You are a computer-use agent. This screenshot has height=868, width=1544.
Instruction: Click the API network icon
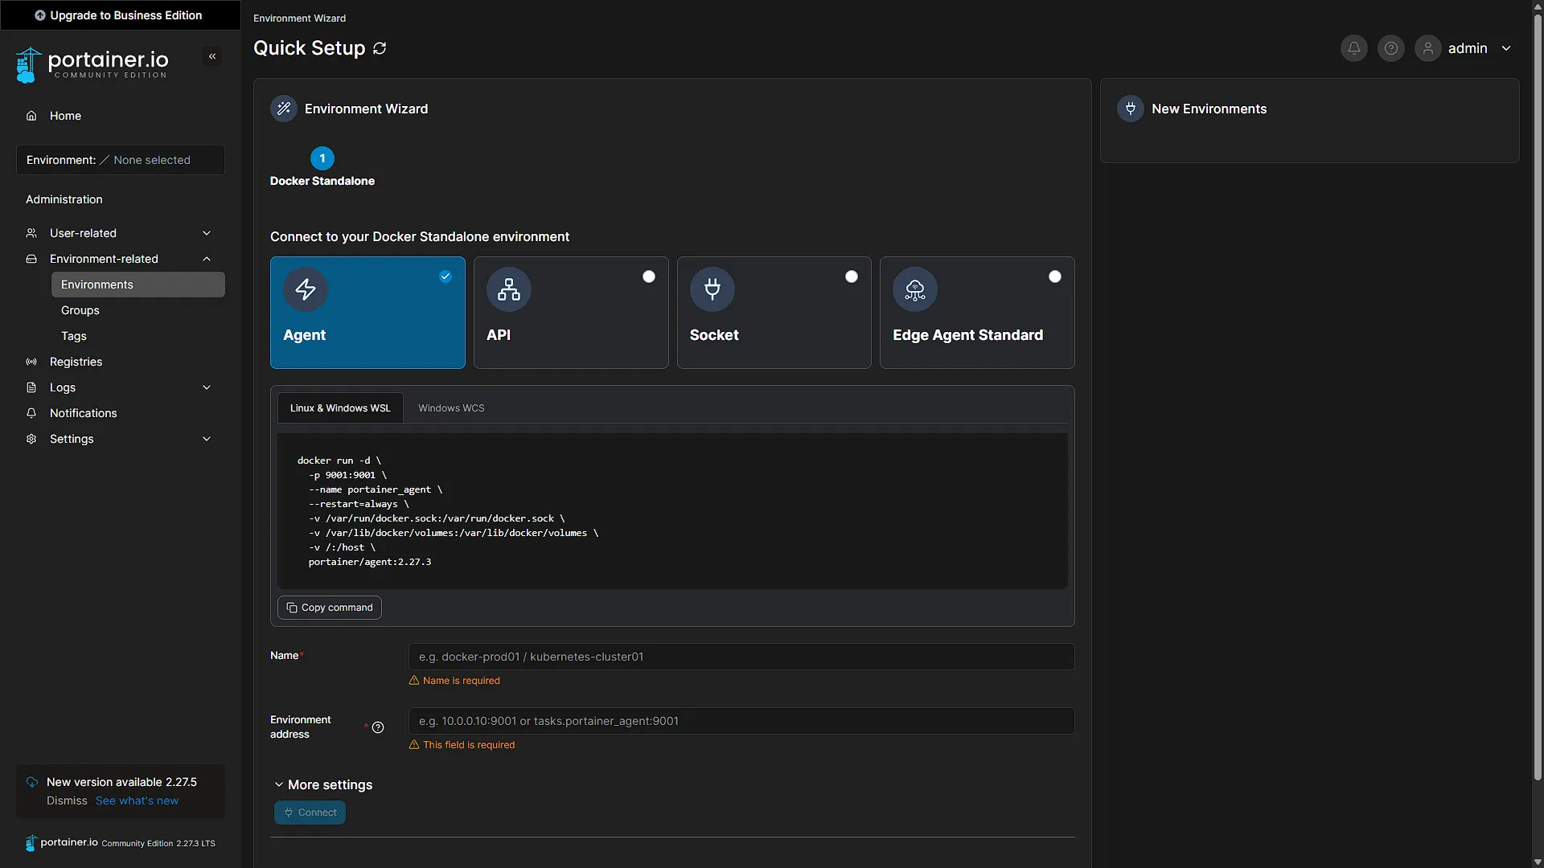(509, 289)
